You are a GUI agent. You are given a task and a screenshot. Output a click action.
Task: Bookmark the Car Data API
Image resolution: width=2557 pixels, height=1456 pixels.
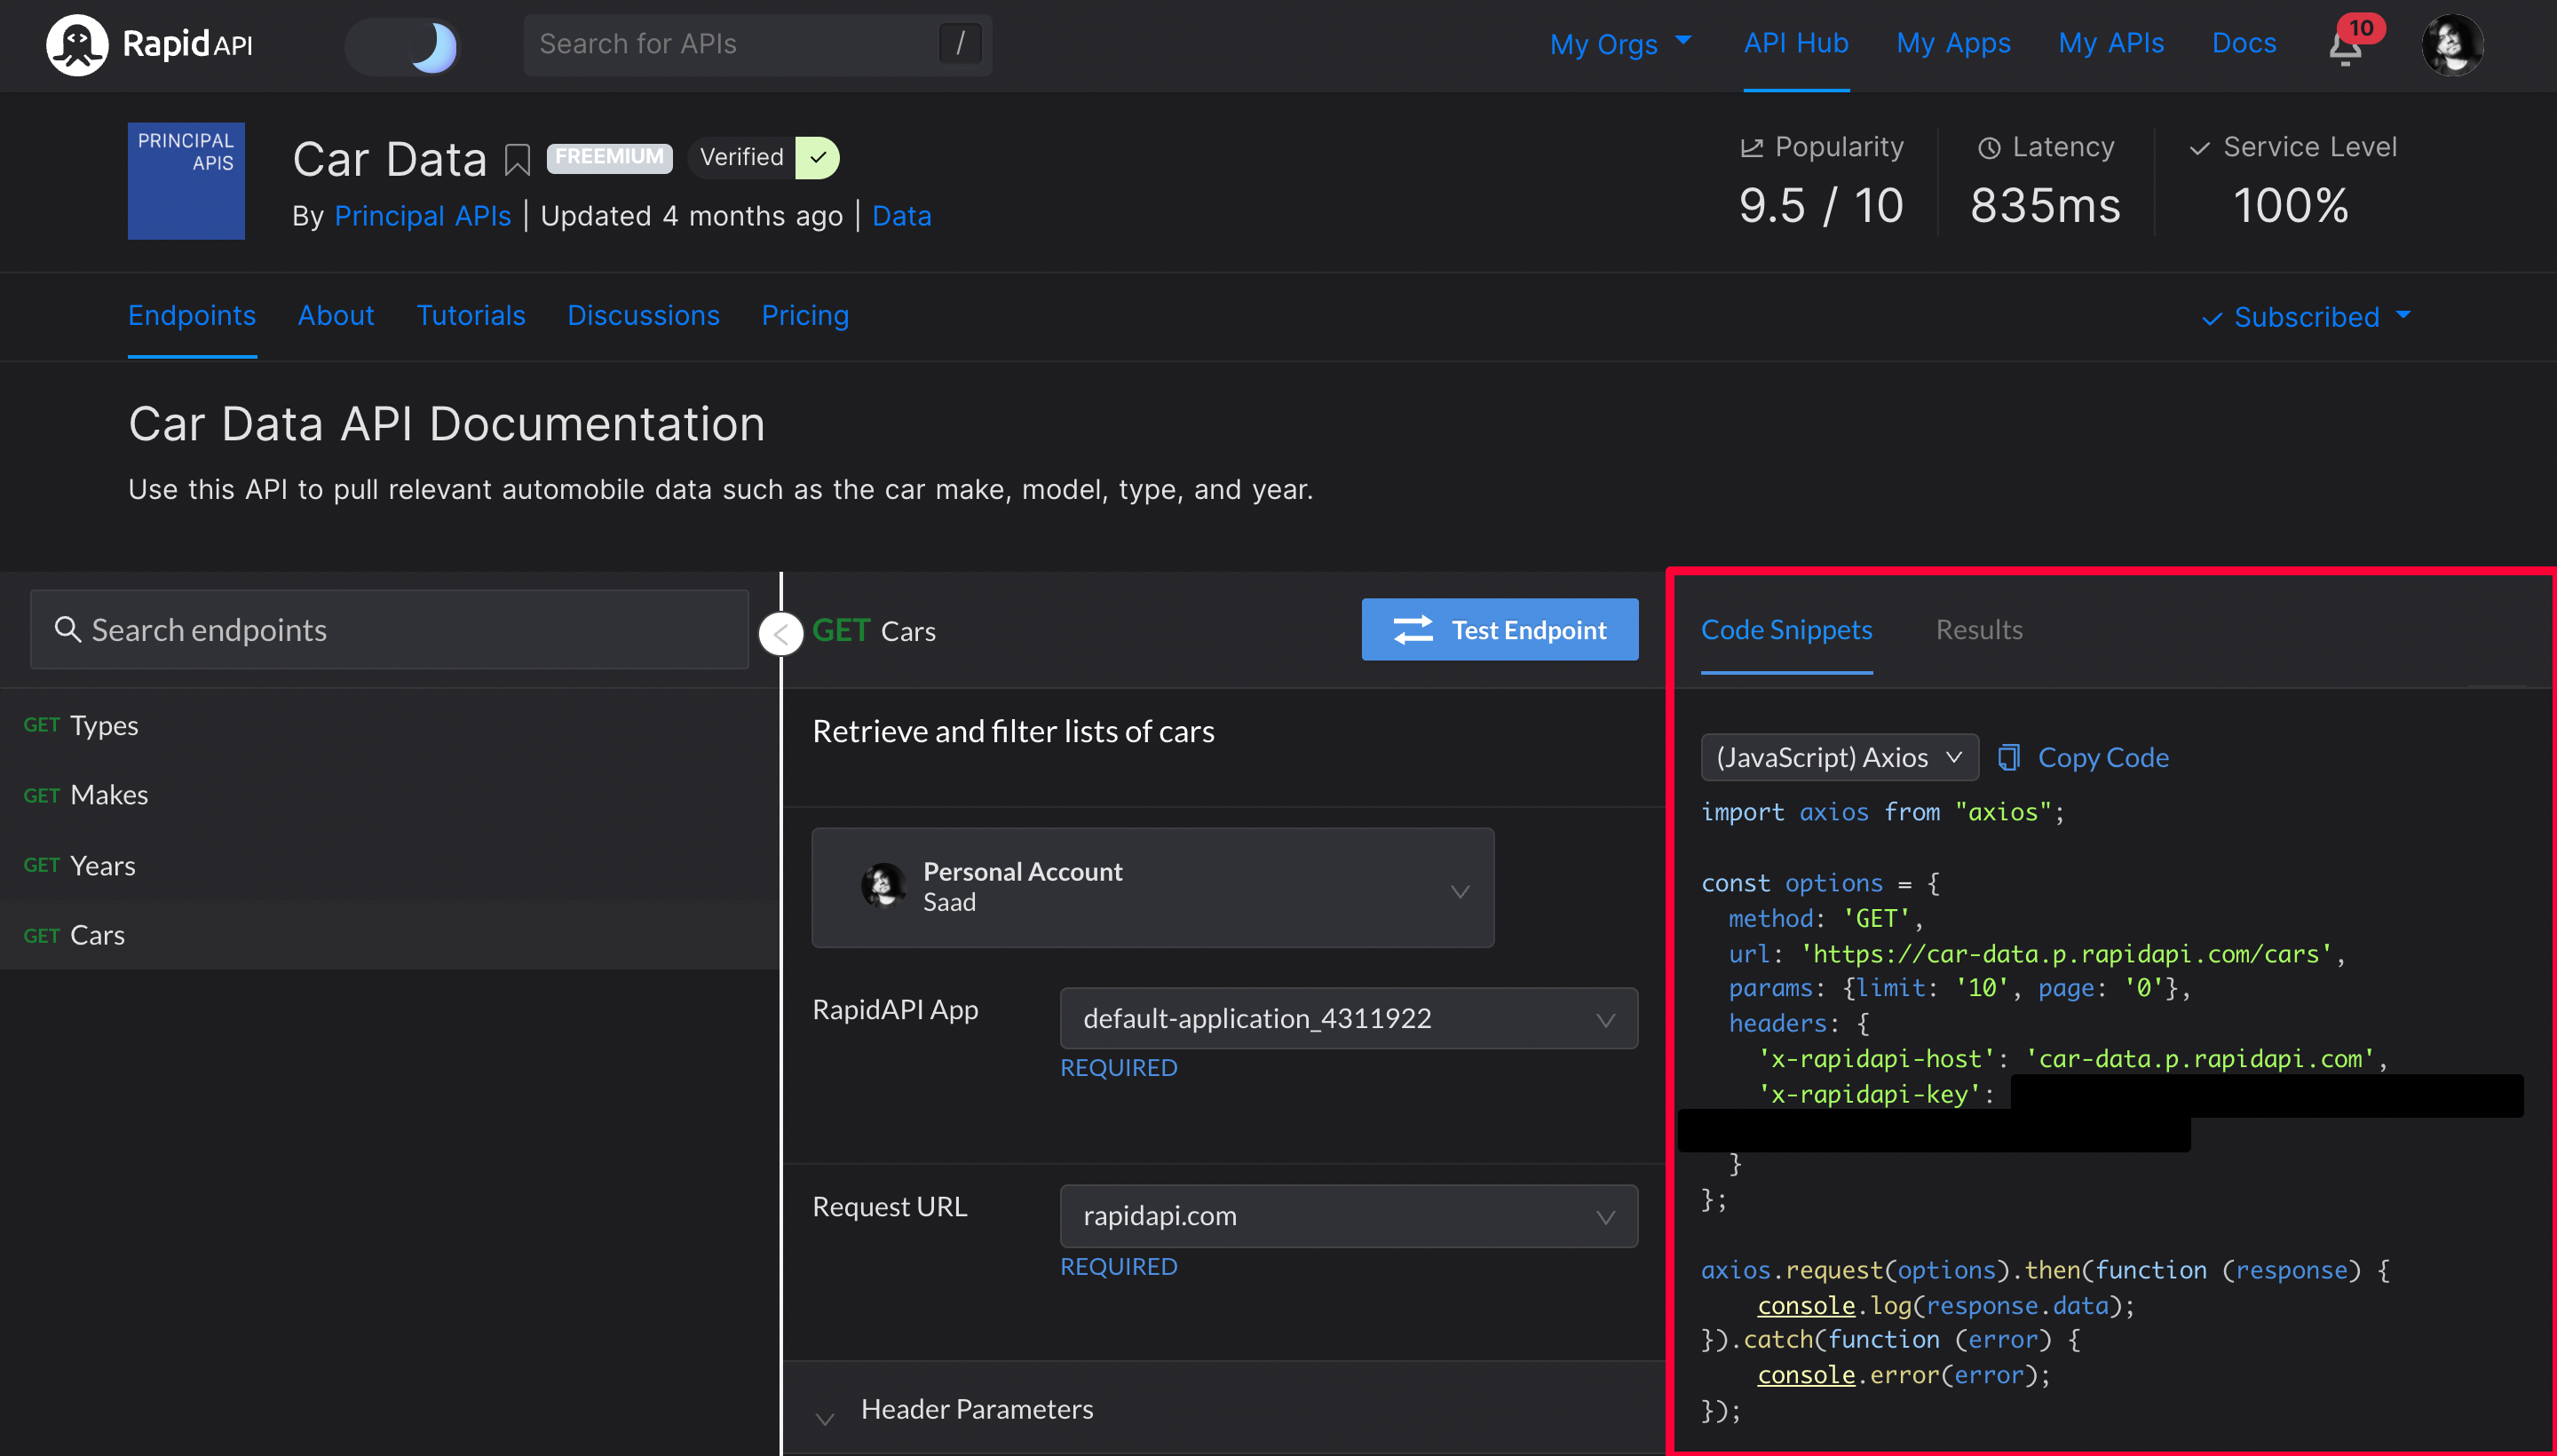point(517,159)
